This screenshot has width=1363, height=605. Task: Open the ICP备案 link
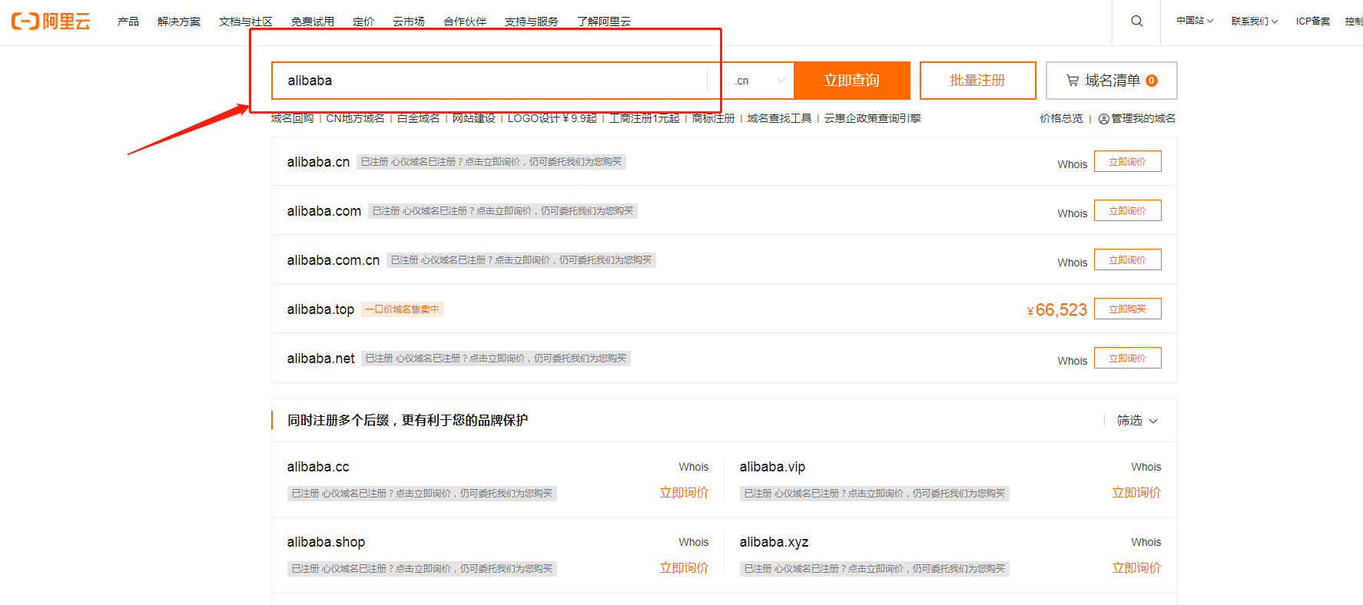pyautogui.click(x=1313, y=21)
